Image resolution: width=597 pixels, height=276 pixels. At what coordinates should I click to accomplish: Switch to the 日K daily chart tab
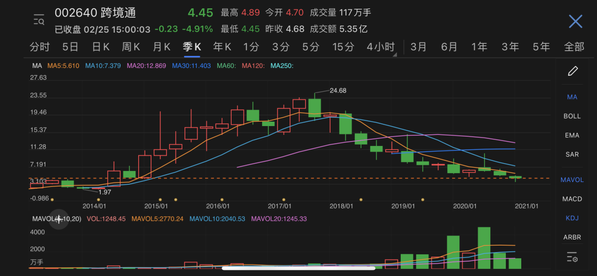pos(100,47)
